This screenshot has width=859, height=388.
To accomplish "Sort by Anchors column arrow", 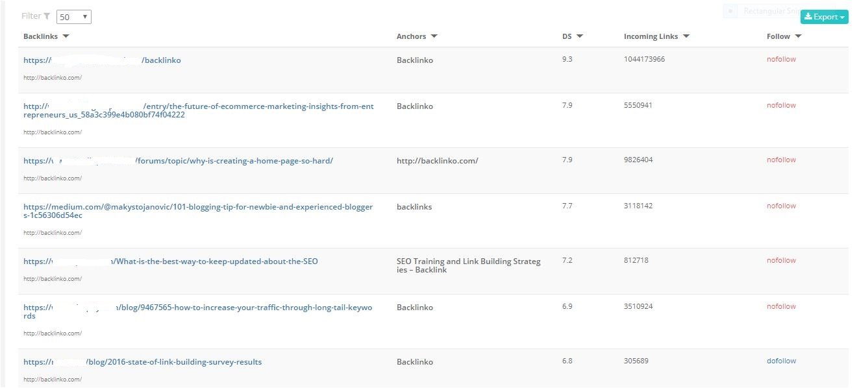I will pos(434,36).
